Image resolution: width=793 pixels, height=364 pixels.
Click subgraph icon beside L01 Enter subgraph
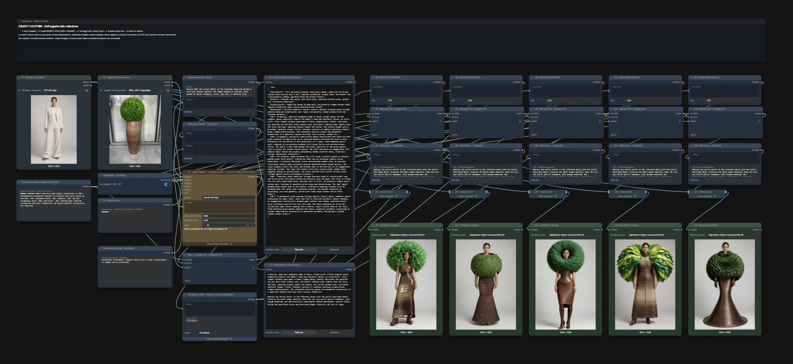(396, 196)
